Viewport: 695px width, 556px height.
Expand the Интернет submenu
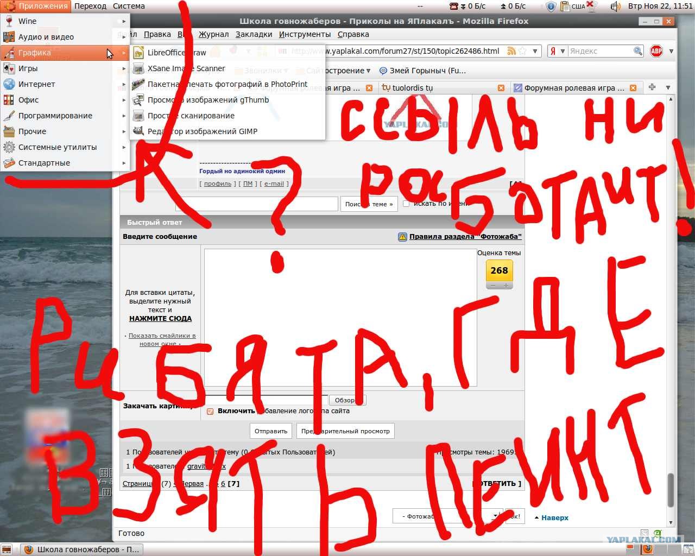(x=65, y=84)
